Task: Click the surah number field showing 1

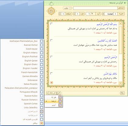Action: (x=115, y=14)
